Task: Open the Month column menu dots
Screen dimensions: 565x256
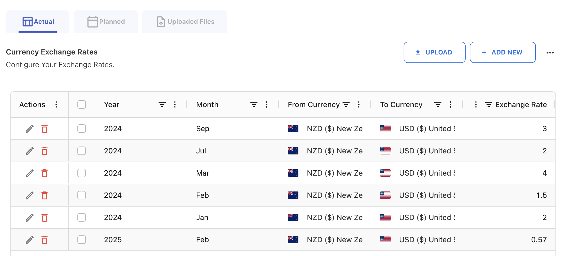Action: click(267, 105)
